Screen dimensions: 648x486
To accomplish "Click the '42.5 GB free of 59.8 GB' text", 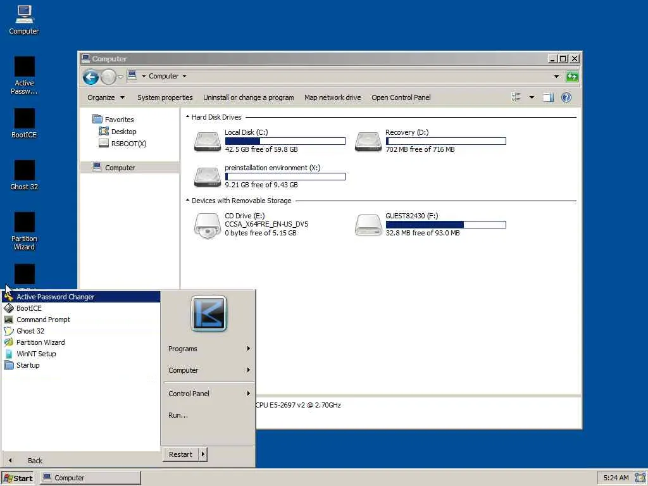I will pyautogui.click(x=261, y=149).
